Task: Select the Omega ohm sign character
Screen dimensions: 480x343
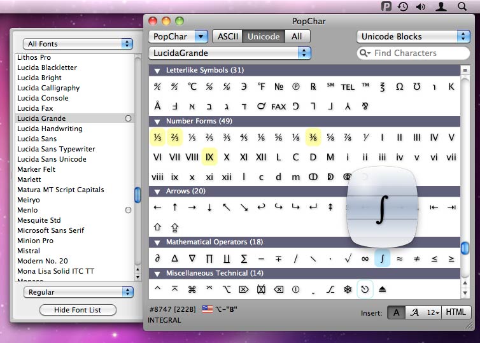Action: point(399,87)
